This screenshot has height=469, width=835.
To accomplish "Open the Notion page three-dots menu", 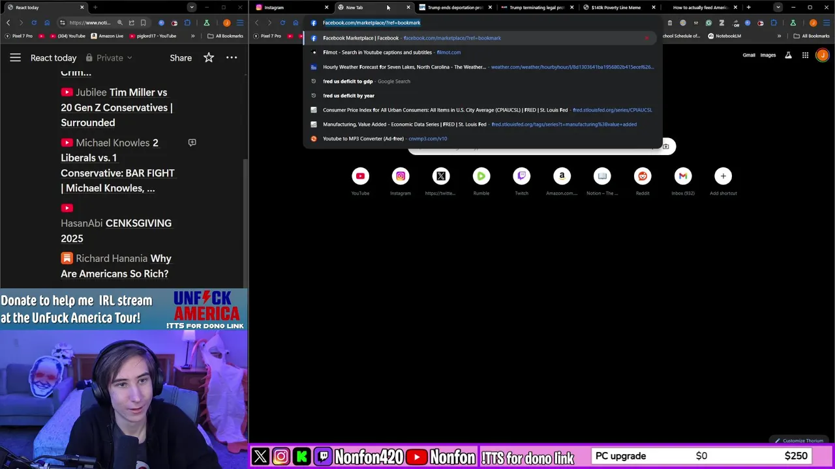I will pyautogui.click(x=232, y=58).
